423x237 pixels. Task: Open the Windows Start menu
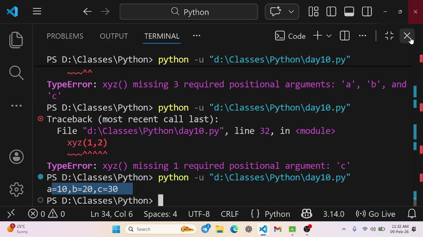116,229
